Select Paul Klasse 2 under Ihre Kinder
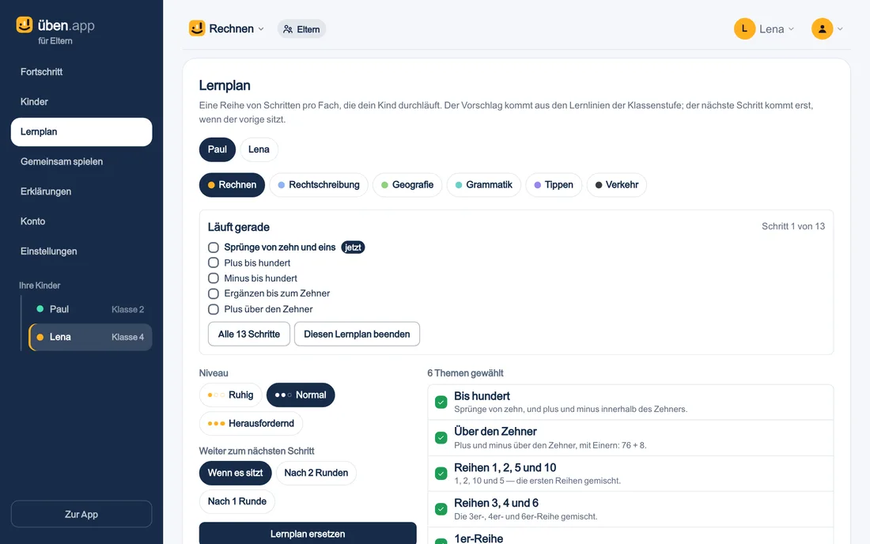This screenshot has height=544, width=870. point(90,309)
